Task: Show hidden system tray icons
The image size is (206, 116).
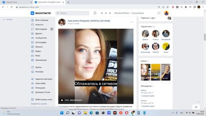Action: tap(173, 113)
